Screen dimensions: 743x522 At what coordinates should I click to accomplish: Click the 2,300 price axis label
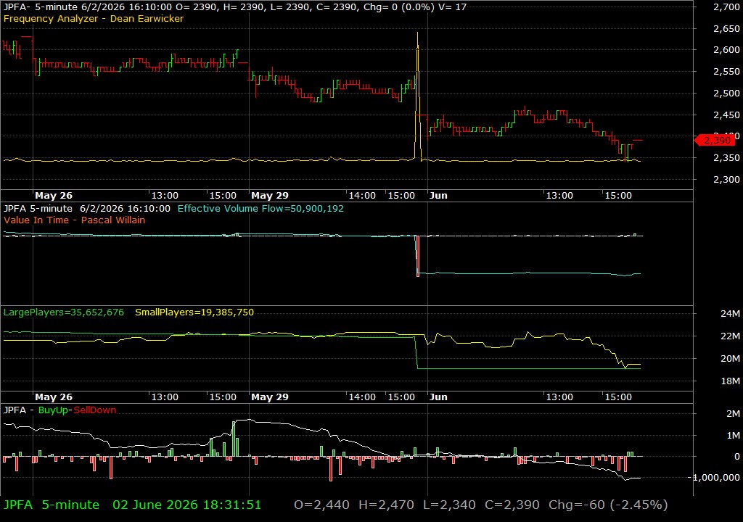[726, 180]
